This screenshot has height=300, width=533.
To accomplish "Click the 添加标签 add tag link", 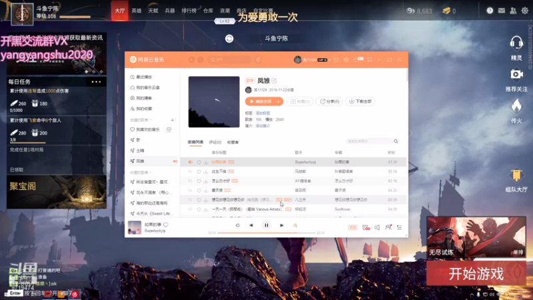I will 263,113.
